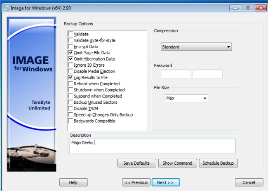Screen dimensions: 268x191
Task: Click Show Command button
Action: click(x=177, y=163)
